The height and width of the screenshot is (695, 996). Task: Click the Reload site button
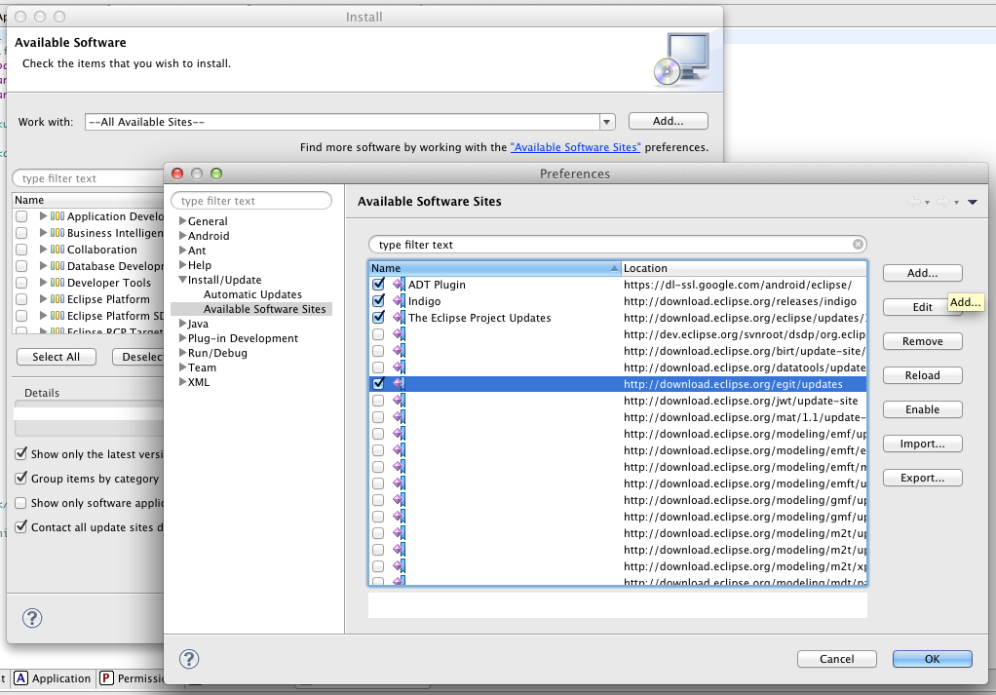[922, 375]
